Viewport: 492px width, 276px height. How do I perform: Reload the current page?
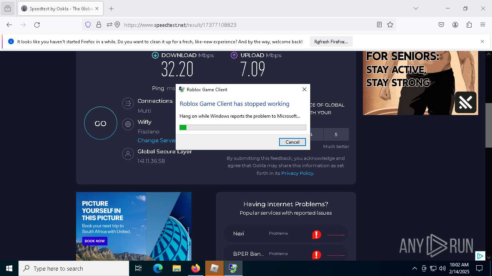click(37, 25)
